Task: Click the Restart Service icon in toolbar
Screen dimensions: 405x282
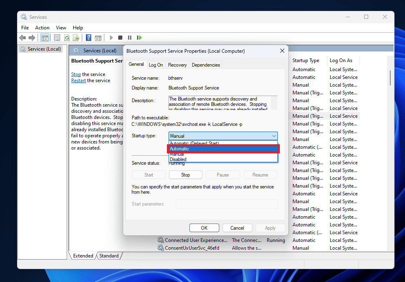Action: 139,38
